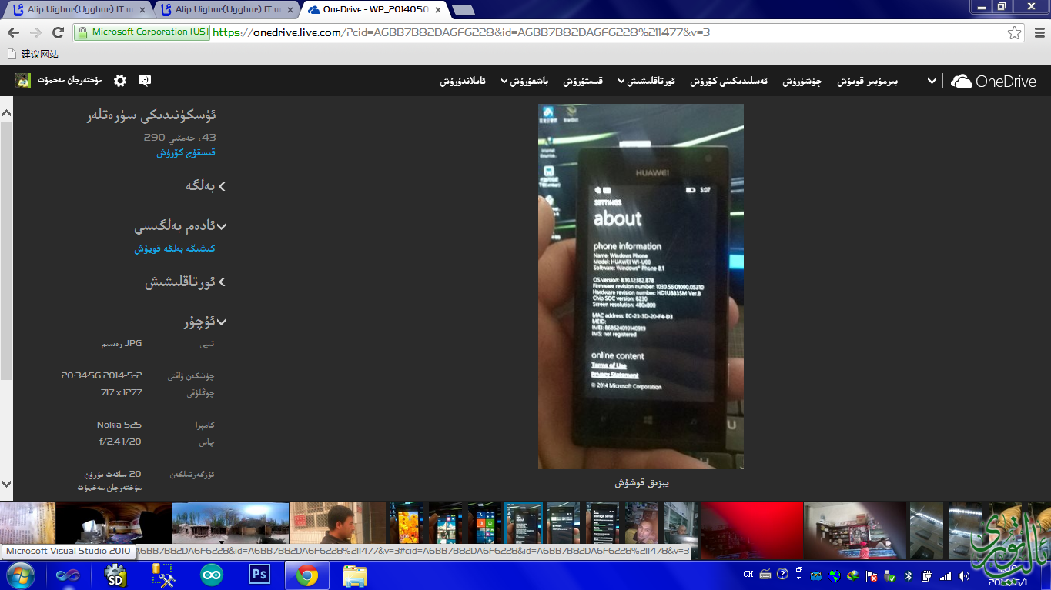1051x590 pixels.
Task: Click the كىشىگە بەلگە قويۇش link
Action: pyautogui.click(x=175, y=248)
